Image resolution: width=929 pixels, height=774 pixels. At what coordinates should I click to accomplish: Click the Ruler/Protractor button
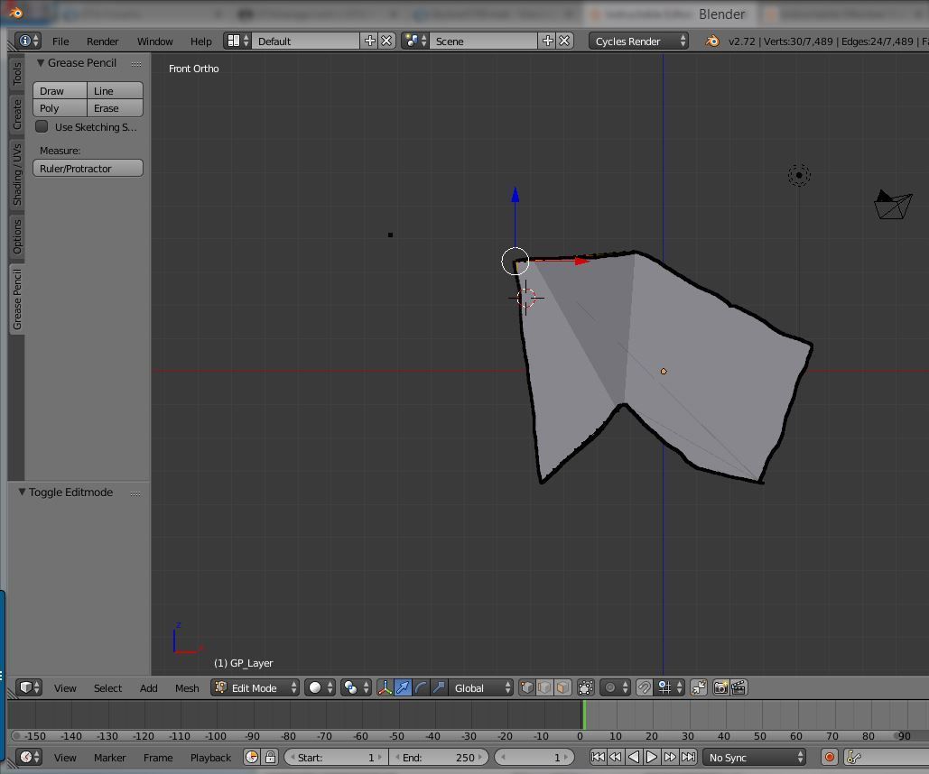coord(88,168)
